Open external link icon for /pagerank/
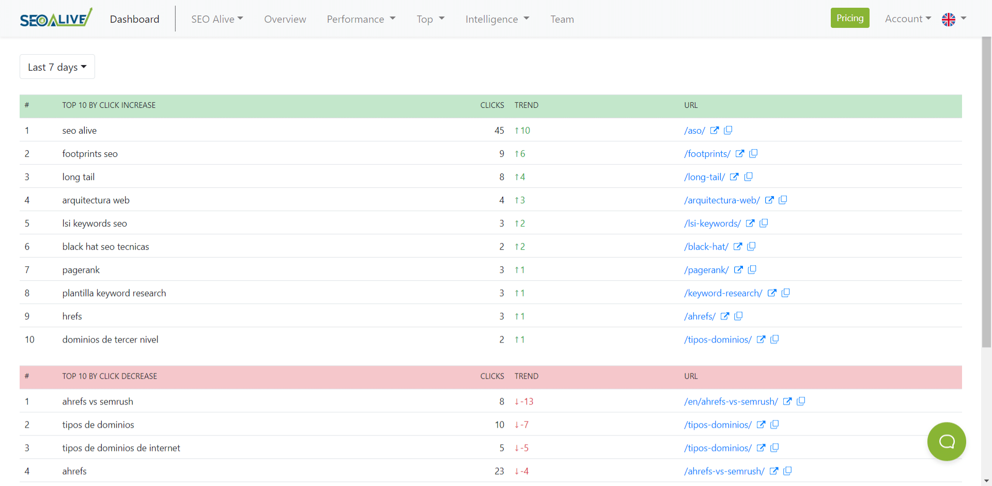This screenshot has width=992, height=486. pos(738,270)
